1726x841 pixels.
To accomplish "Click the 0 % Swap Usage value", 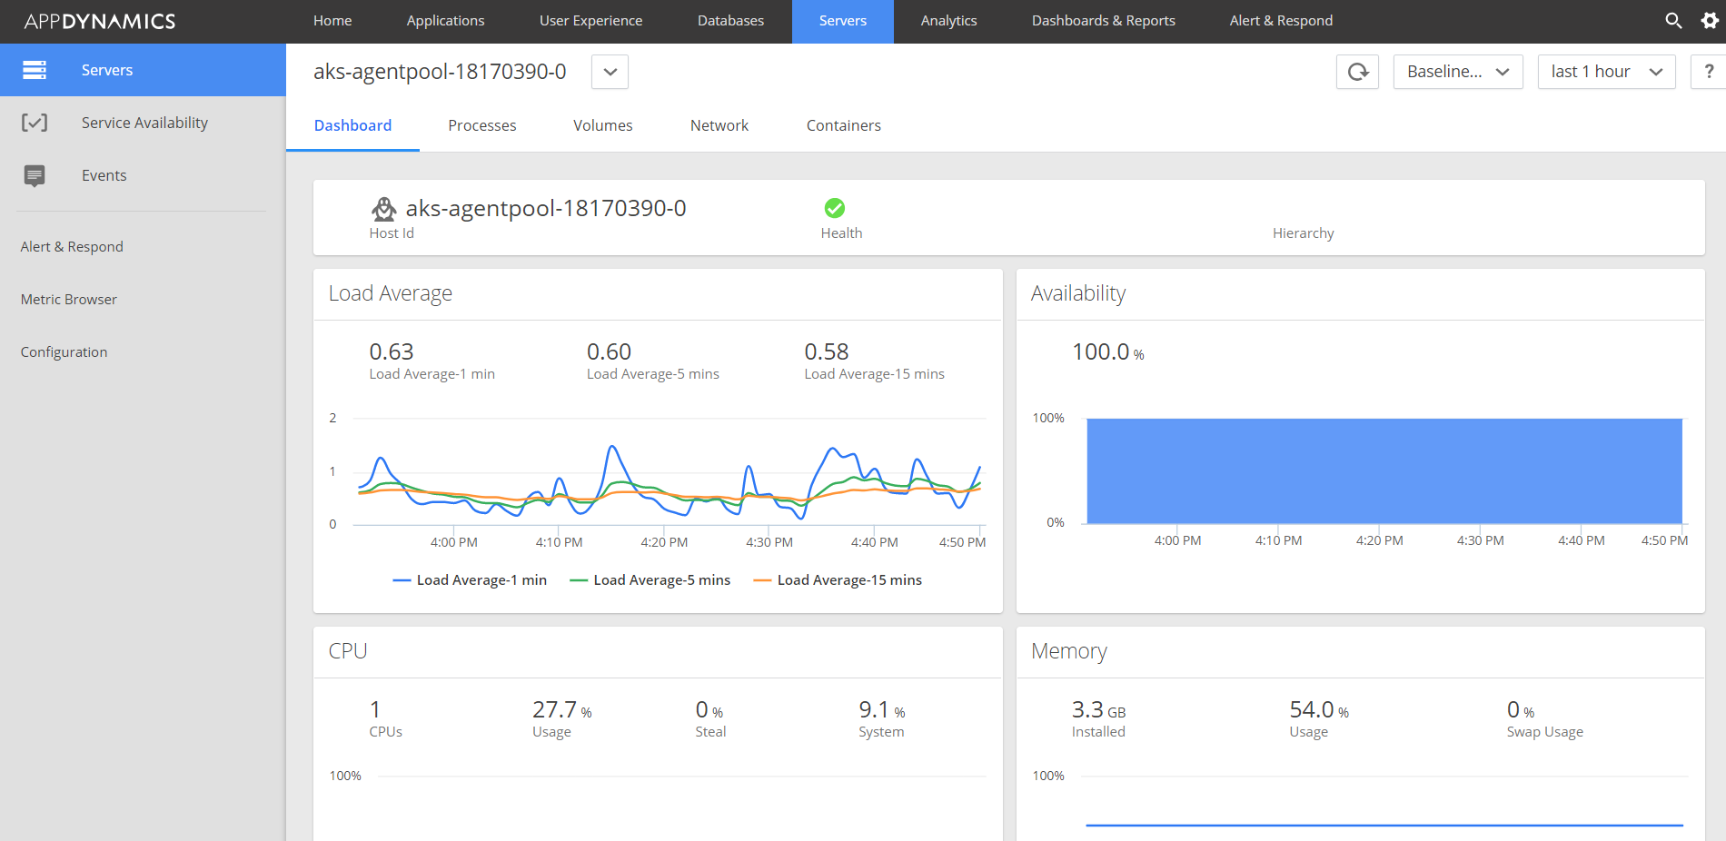I will (1521, 709).
